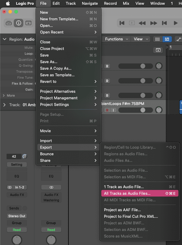Click the Stereo Out output button
This screenshot has height=245, width=182.
17,216
